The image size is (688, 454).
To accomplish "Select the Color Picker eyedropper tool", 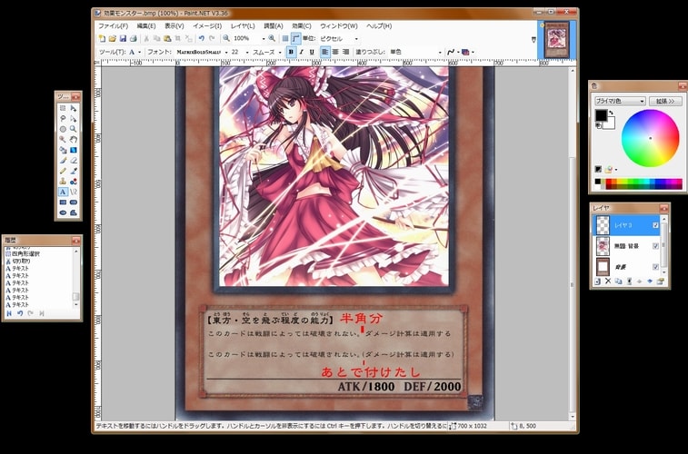I will (74, 171).
